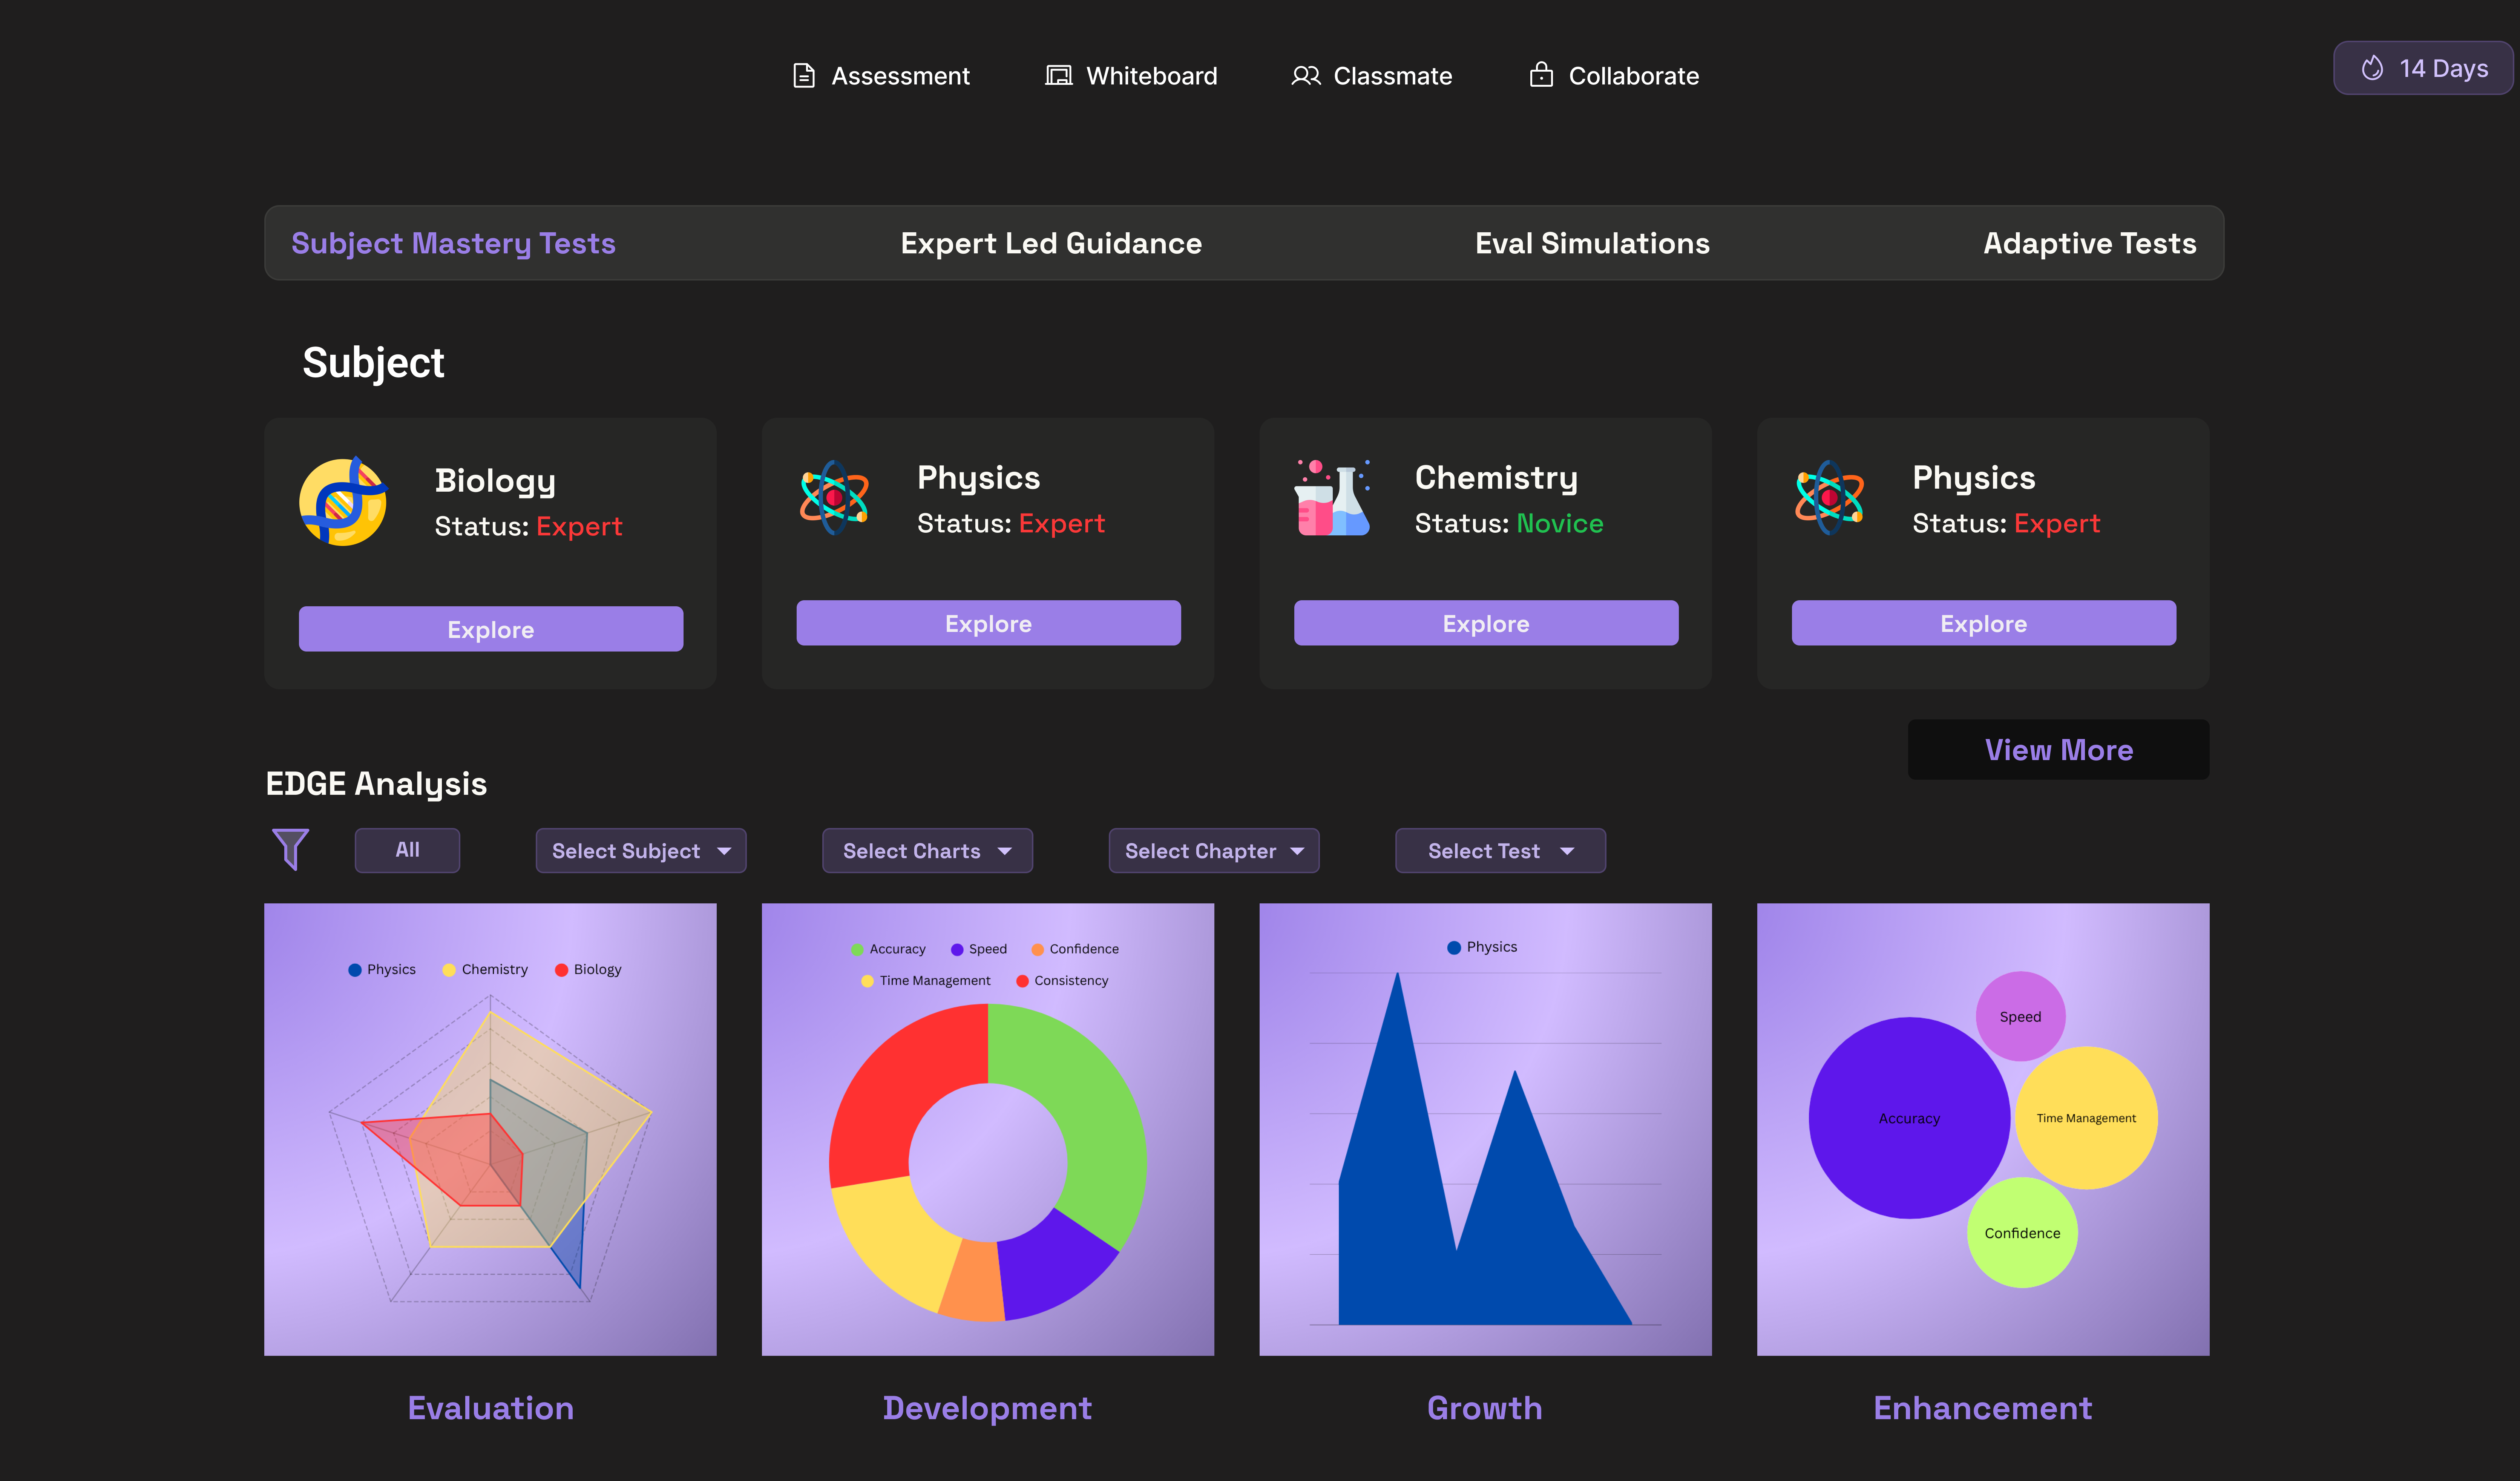Click the Accuracy bubble in Enhancement chart

(1909, 1118)
